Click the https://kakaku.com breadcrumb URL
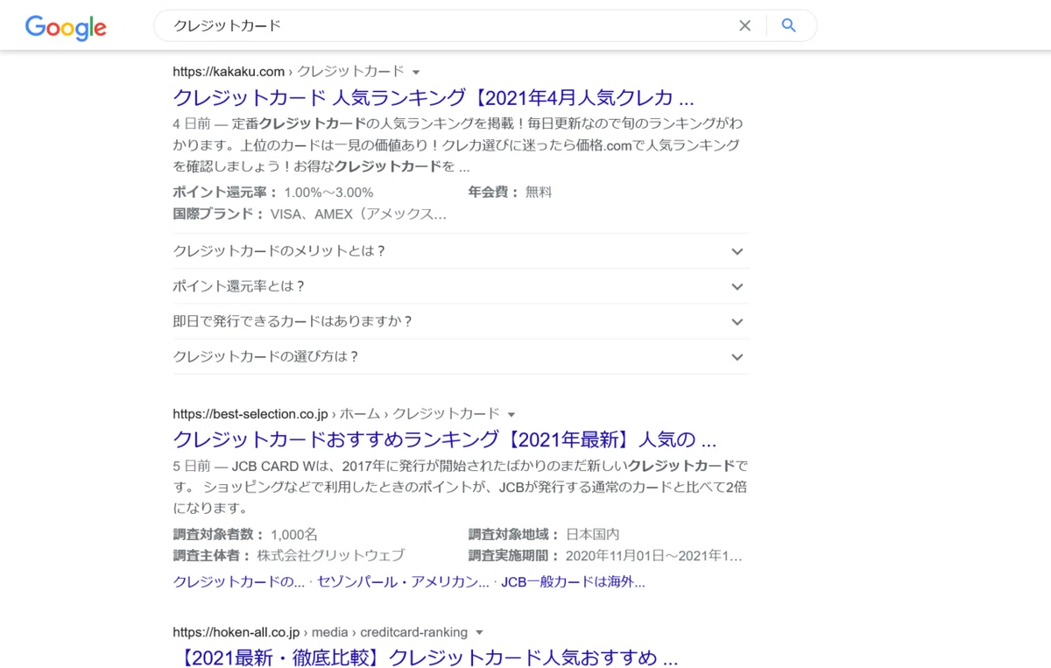The image size is (1051, 668). (229, 72)
